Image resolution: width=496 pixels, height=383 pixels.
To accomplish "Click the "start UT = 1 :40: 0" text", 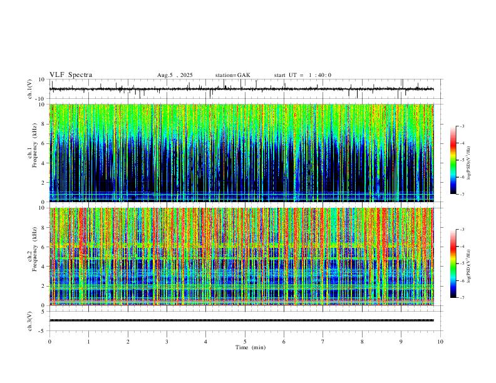I will click(x=302, y=75).
